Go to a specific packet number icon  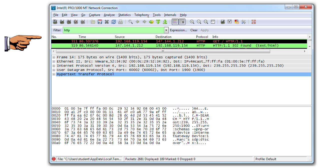tap(151, 22)
